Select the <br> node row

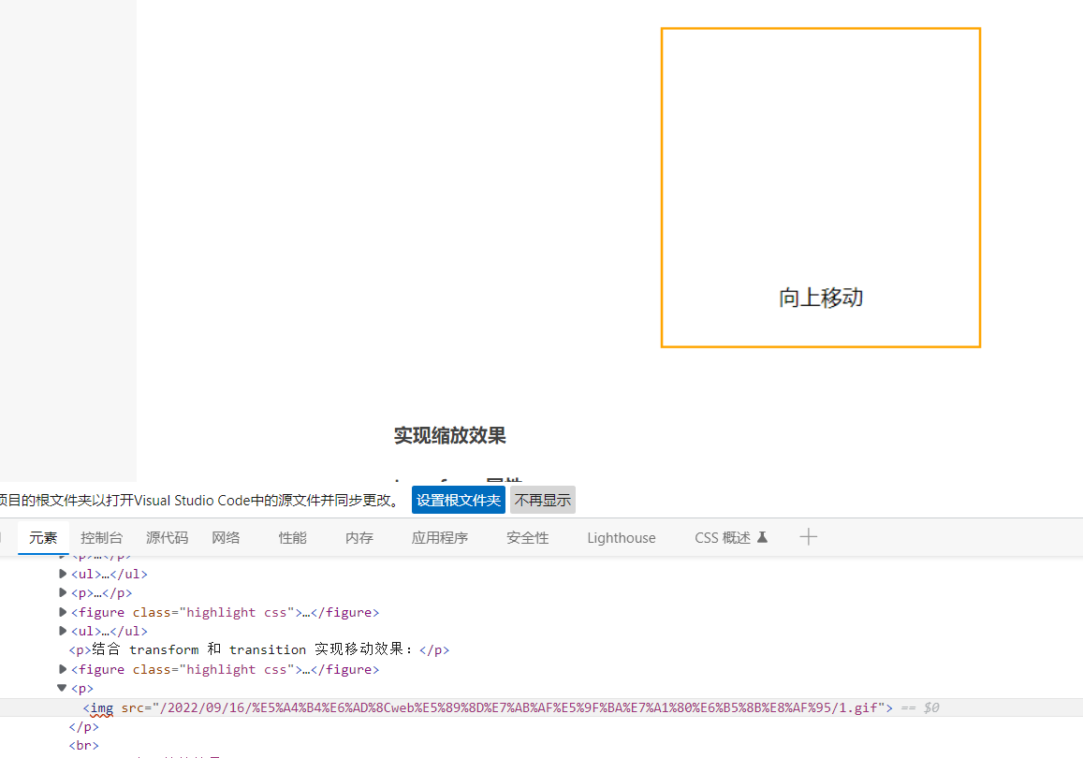(x=83, y=746)
